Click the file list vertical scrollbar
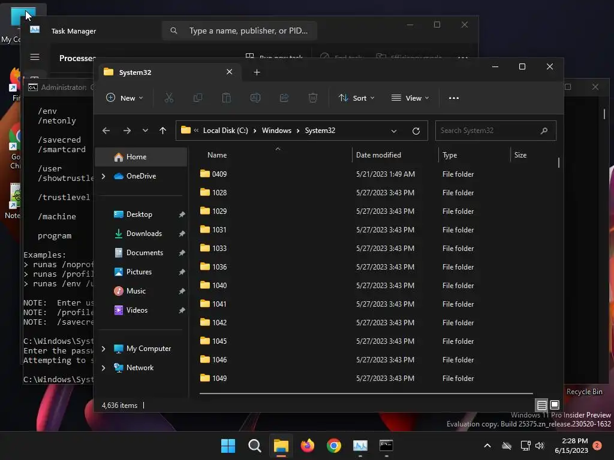The width and height of the screenshot is (614, 460). pos(559,163)
